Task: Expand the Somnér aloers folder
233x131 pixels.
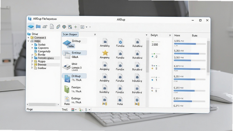Action: pyautogui.click(x=32, y=58)
